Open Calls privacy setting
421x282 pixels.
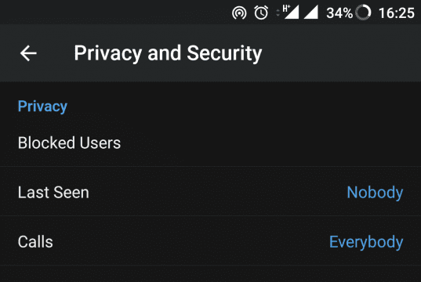[x=210, y=241]
